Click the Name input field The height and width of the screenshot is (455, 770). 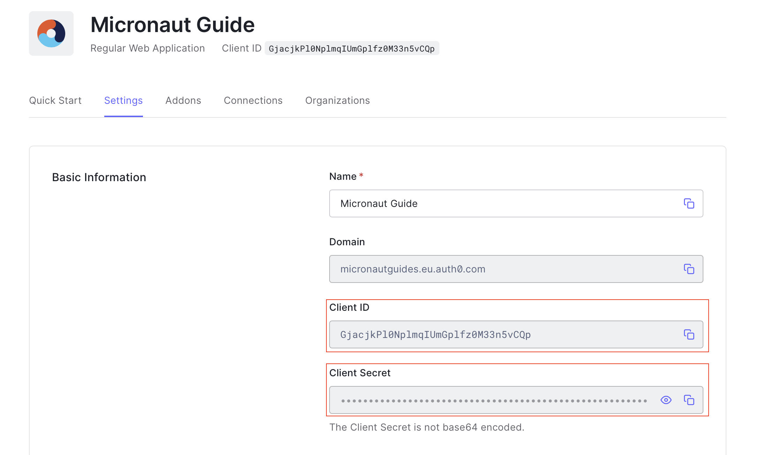click(x=516, y=203)
